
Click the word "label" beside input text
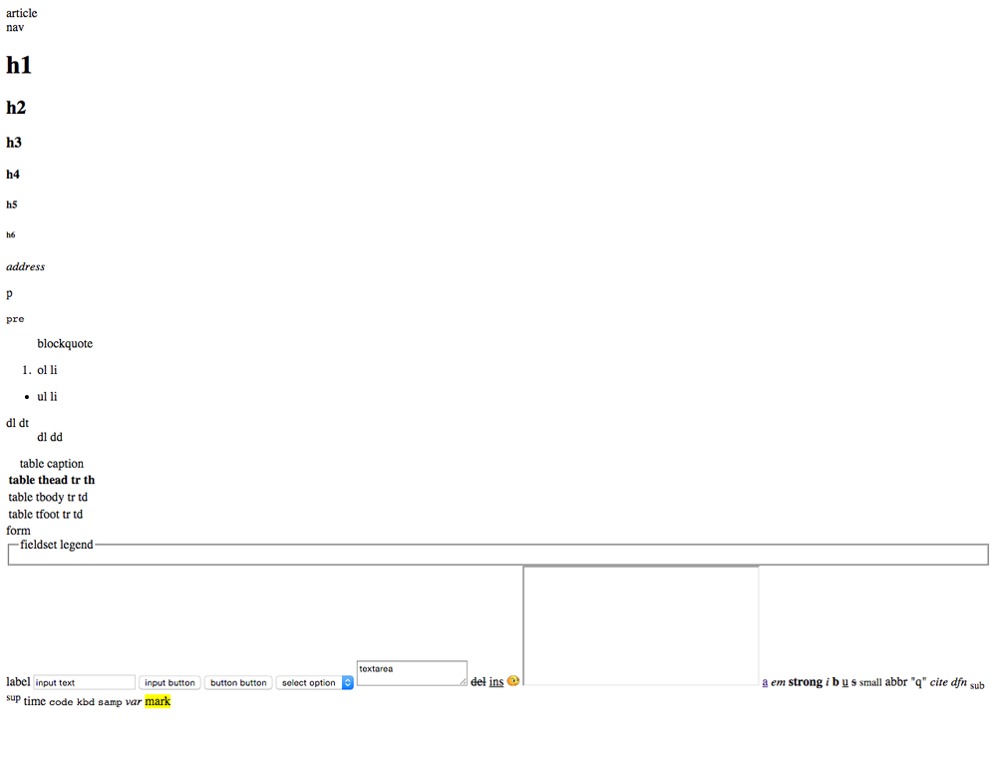tap(18, 682)
